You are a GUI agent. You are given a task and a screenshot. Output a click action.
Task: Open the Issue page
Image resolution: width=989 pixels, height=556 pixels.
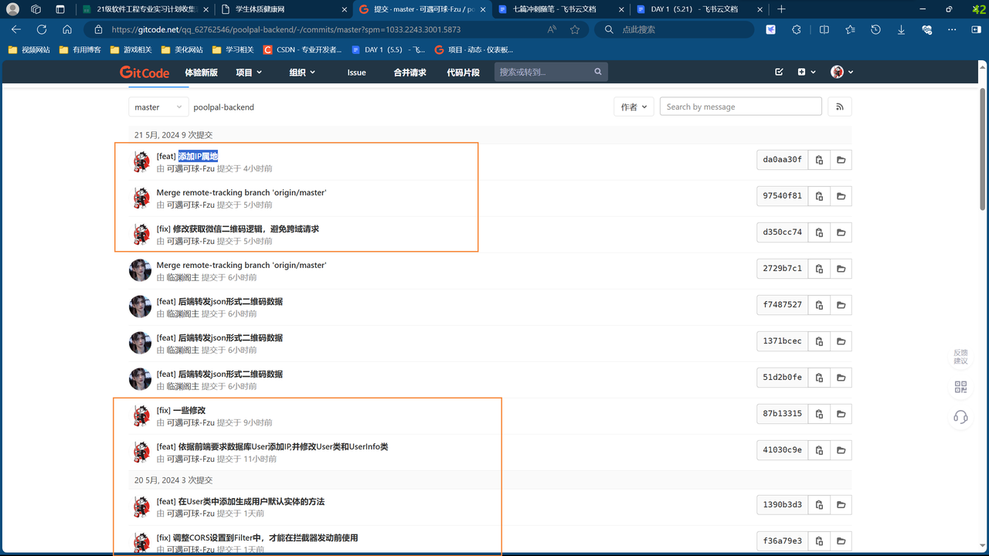pos(357,72)
